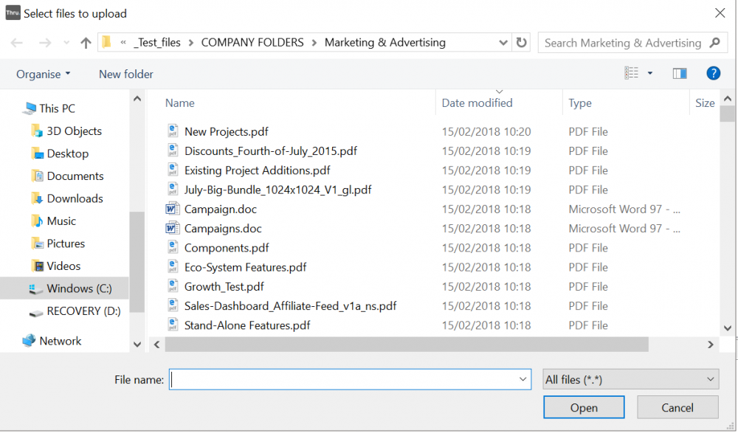
Task: Expand the address bar path dropdown
Action: click(503, 43)
